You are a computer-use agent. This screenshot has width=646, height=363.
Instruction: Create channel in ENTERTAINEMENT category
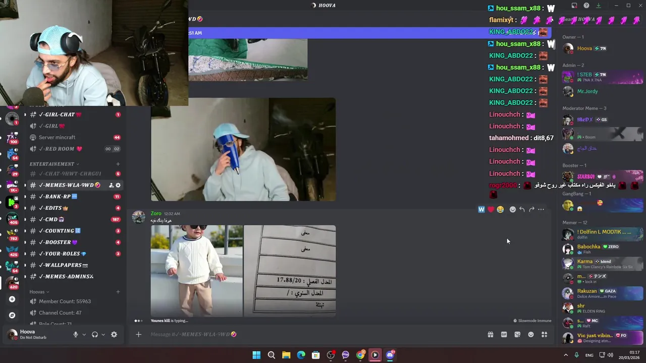(x=118, y=164)
